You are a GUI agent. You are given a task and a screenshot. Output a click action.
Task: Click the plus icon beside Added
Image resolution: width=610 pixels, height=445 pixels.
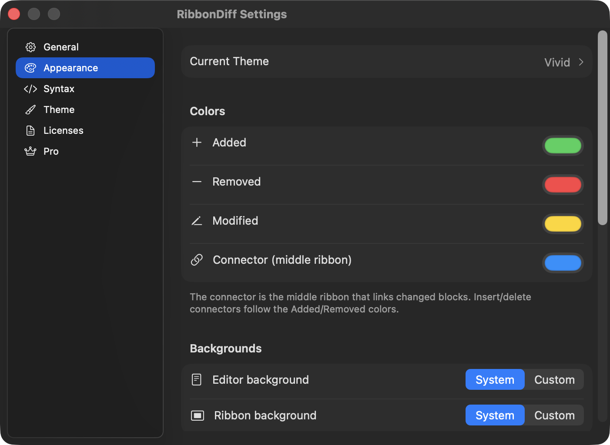tap(197, 143)
